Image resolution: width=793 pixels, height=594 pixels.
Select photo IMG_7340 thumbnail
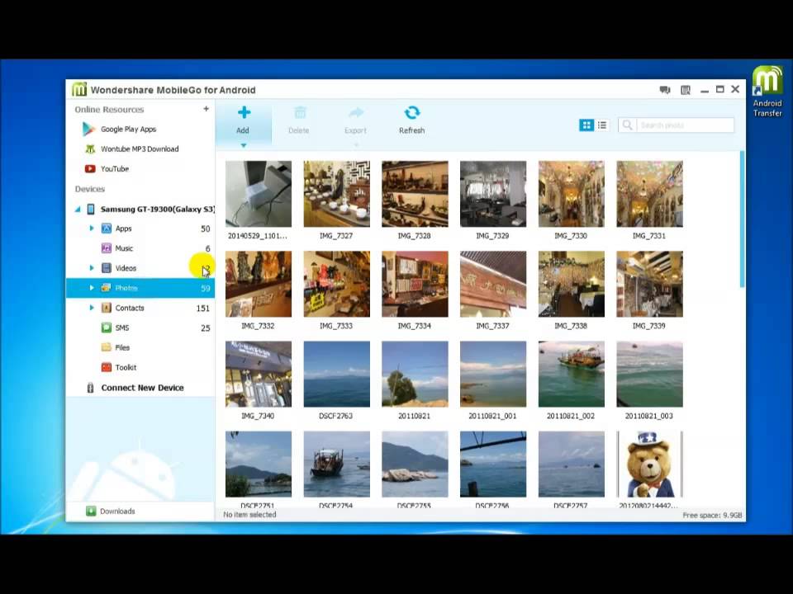259,375
